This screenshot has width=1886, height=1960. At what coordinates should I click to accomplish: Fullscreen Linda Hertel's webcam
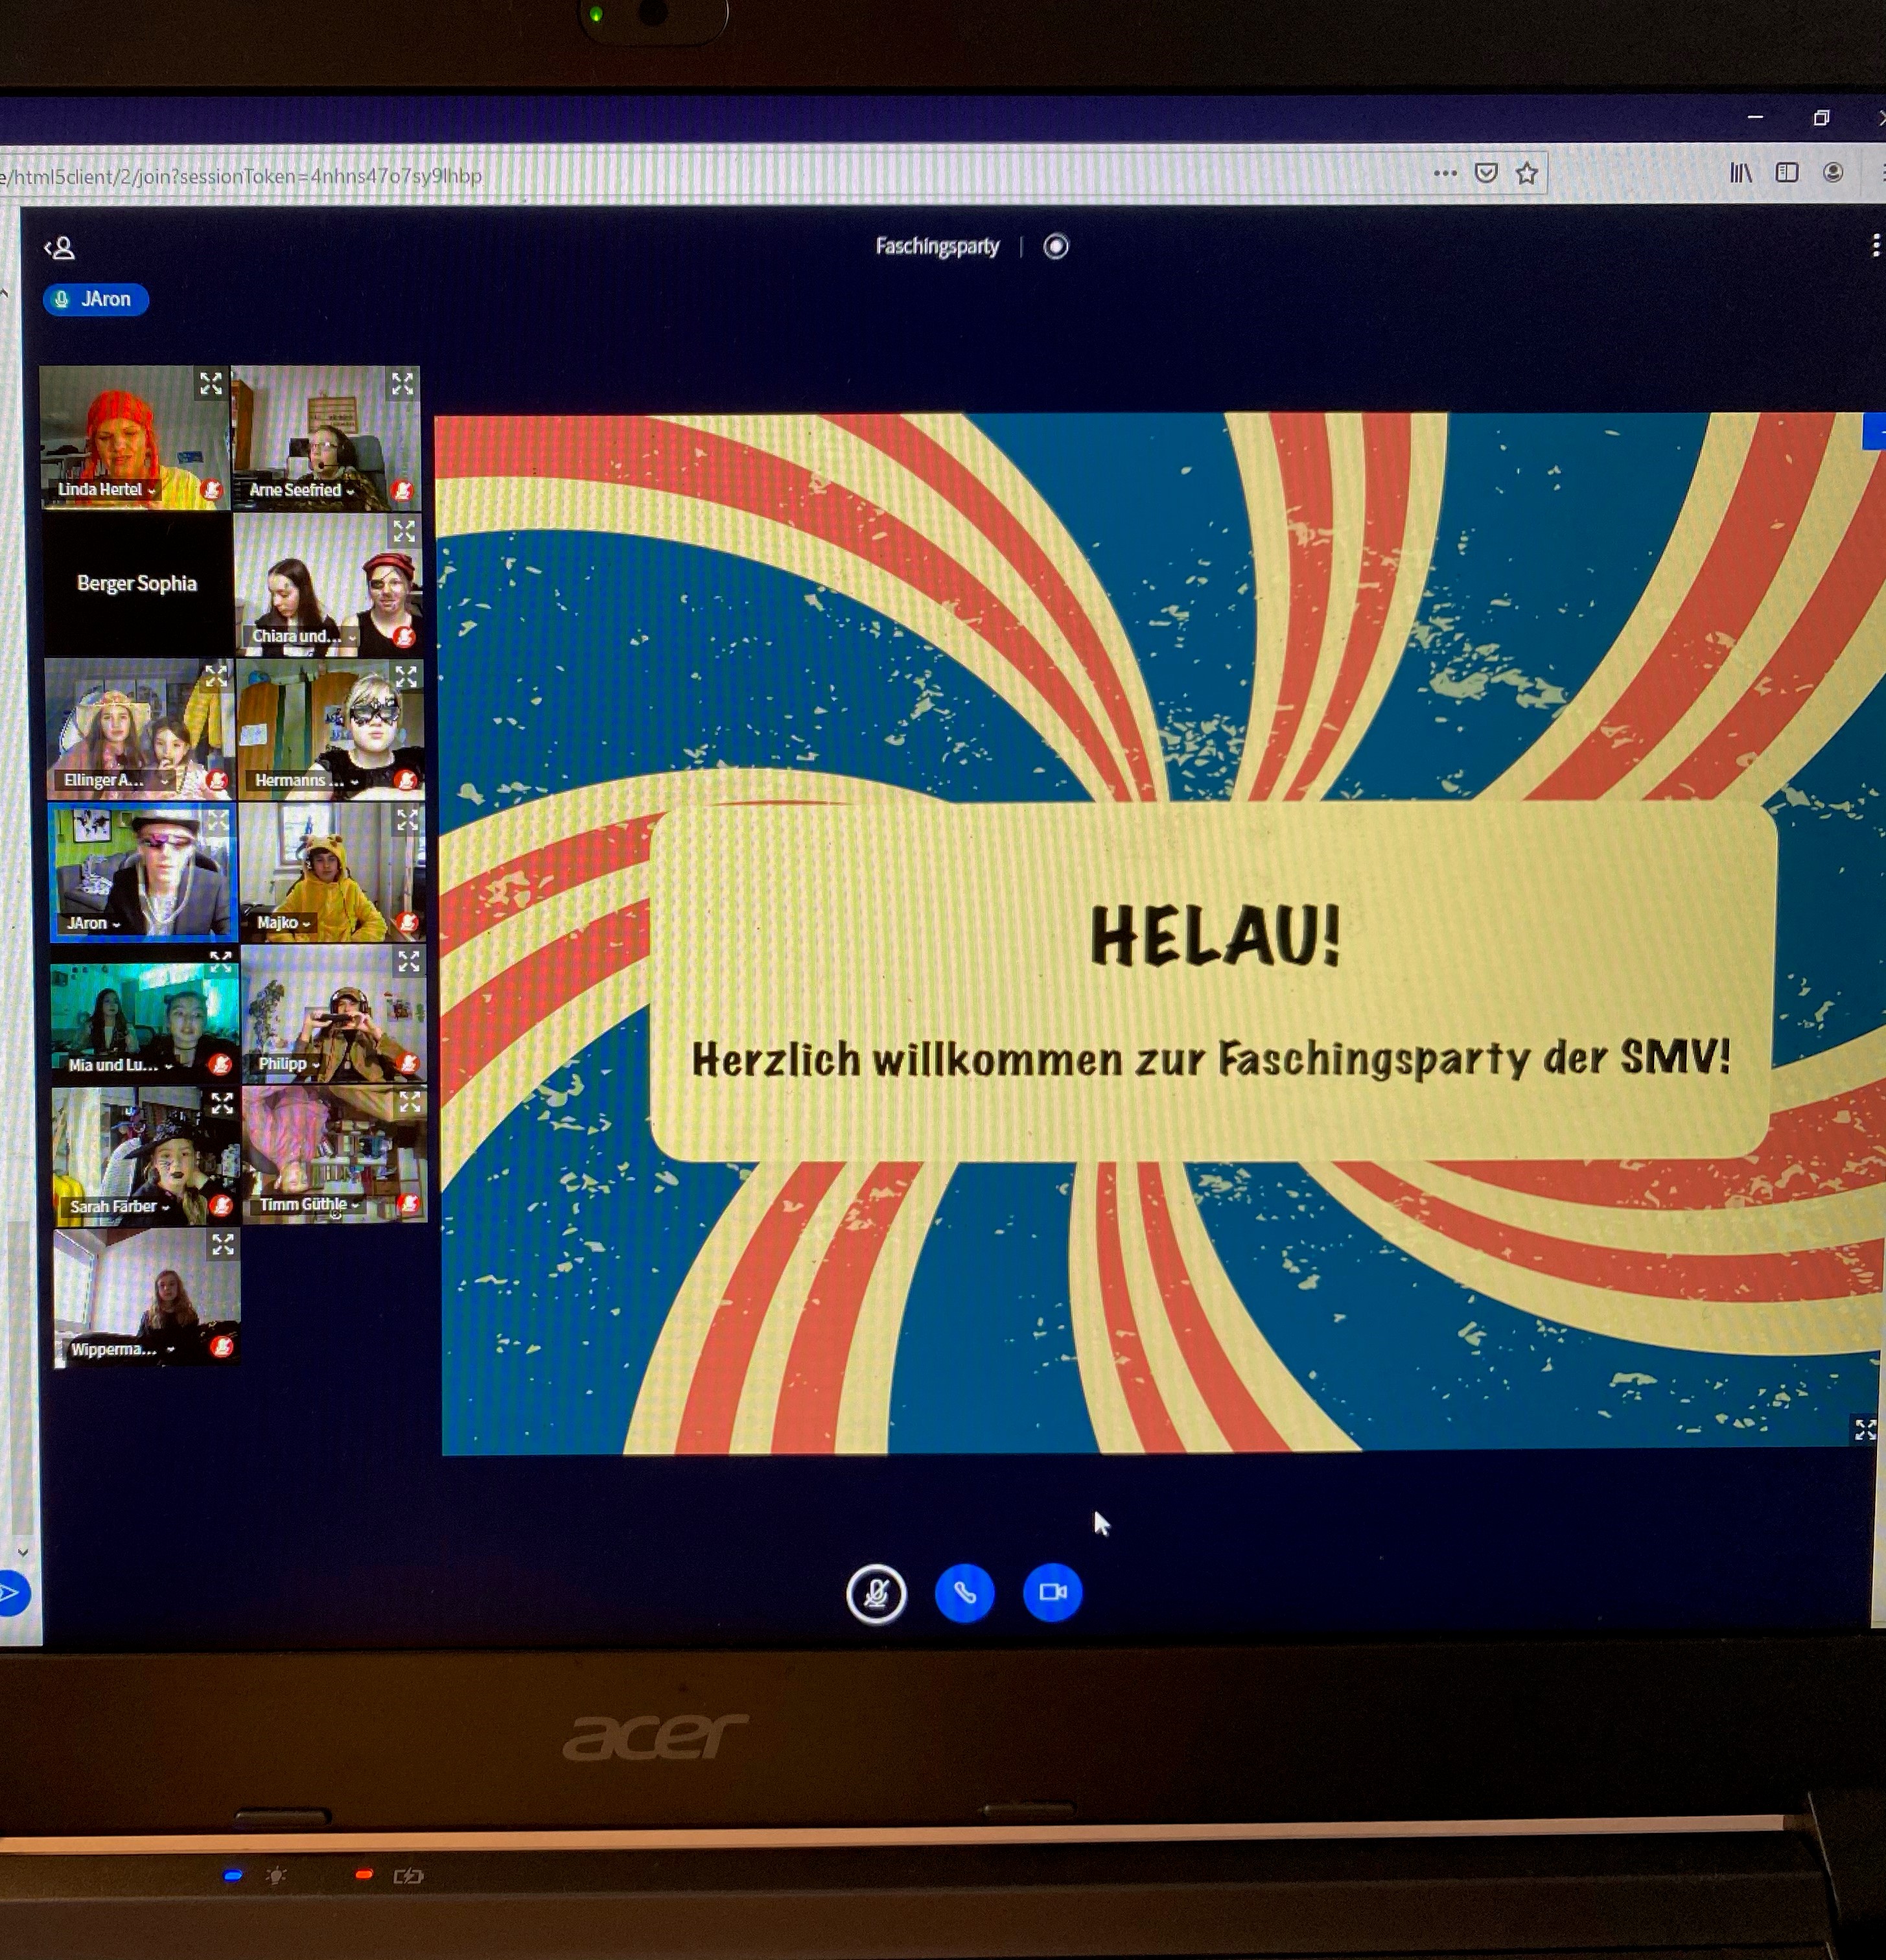[x=210, y=383]
